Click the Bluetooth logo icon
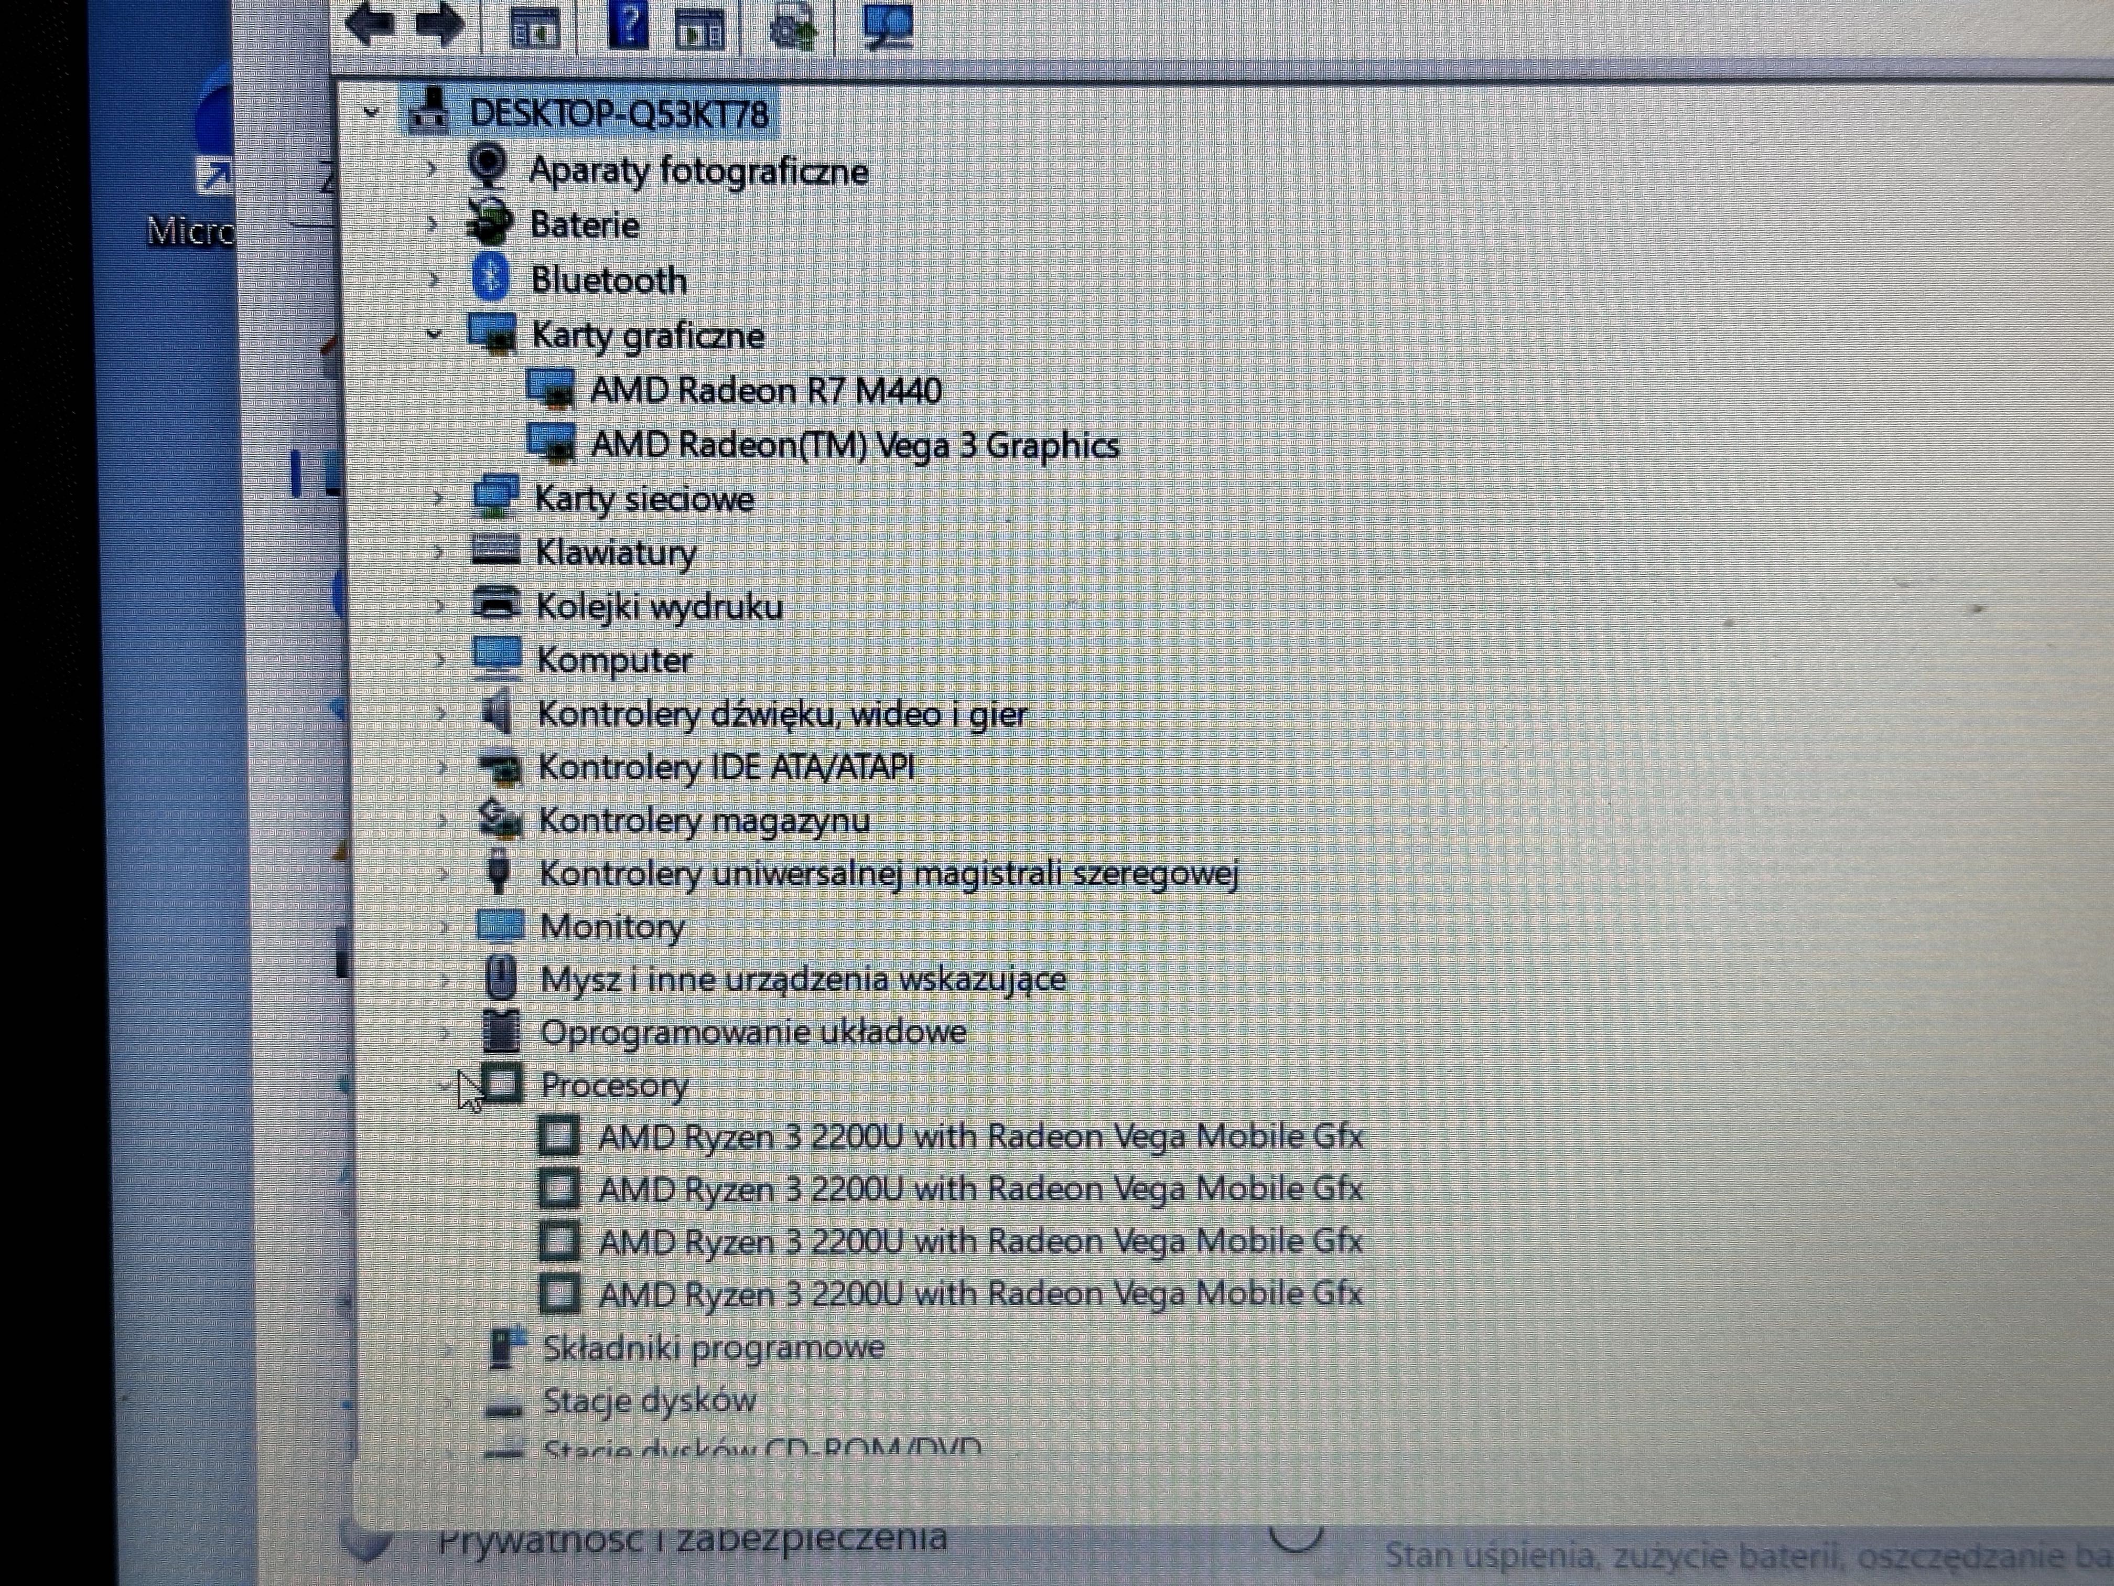Image resolution: width=2114 pixels, height=1586 pixels. (490, 277)
